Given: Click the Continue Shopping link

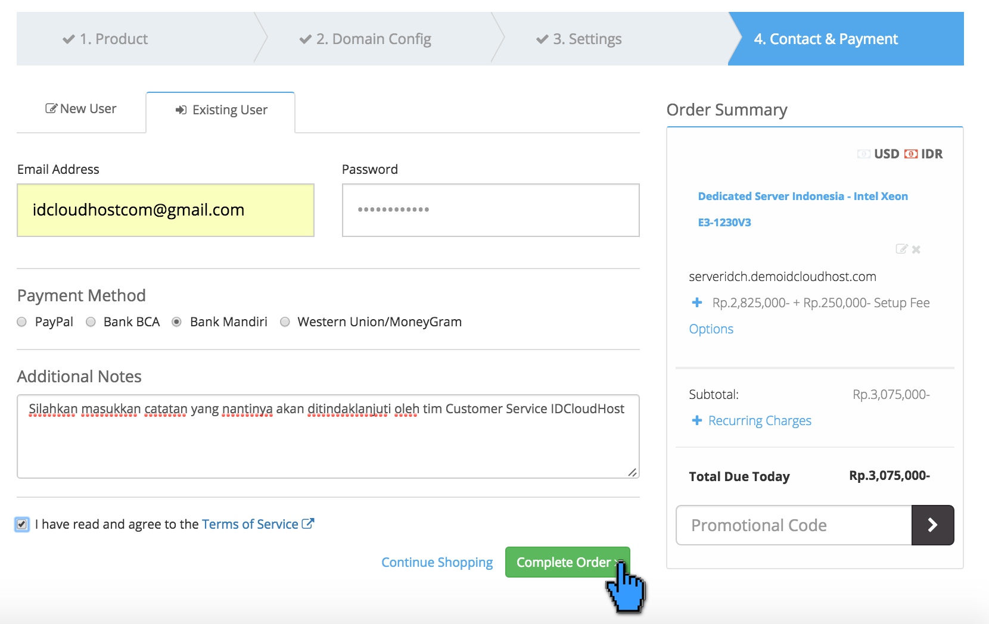Looking at the screenshot, I should (x=437, y=562).
